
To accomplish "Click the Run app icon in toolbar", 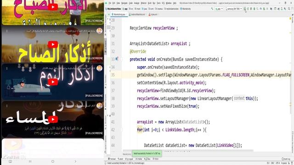I will coord(245,9).
